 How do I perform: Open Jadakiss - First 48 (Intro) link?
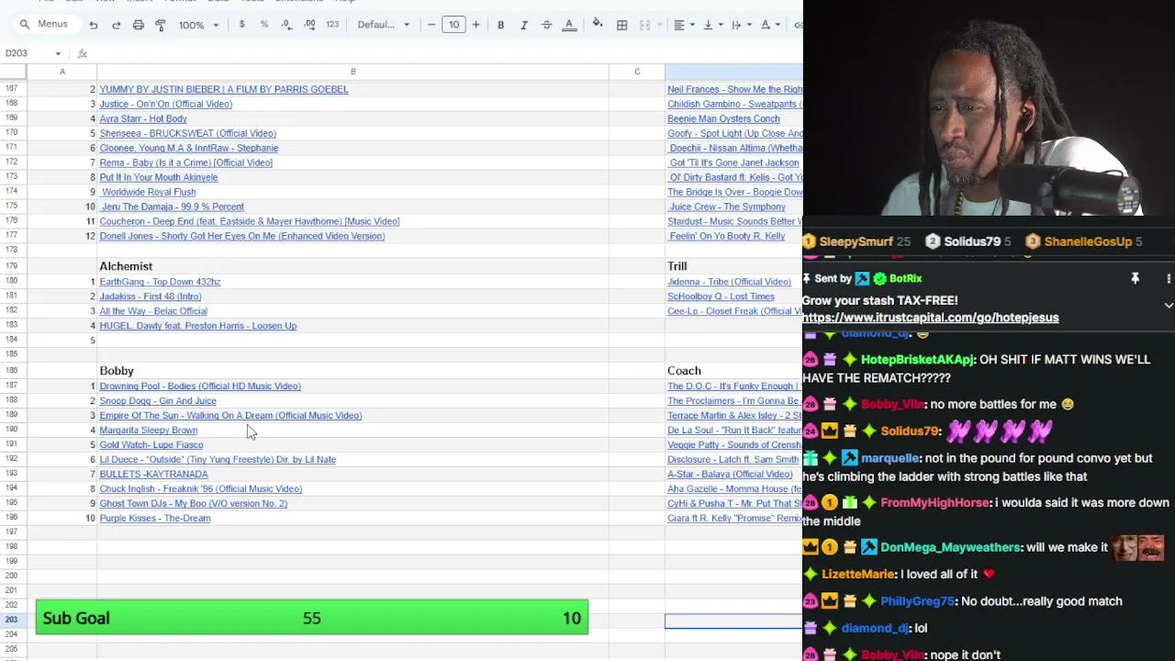[151, 297]
